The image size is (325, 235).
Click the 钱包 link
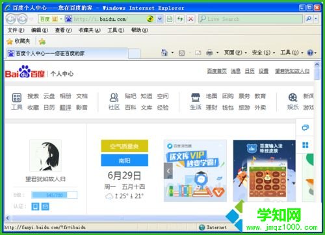coord(228,107)
